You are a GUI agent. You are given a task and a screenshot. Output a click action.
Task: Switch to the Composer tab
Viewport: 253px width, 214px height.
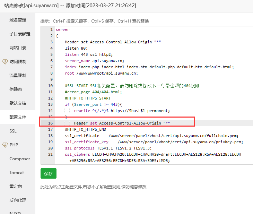[x=20, y=159]
